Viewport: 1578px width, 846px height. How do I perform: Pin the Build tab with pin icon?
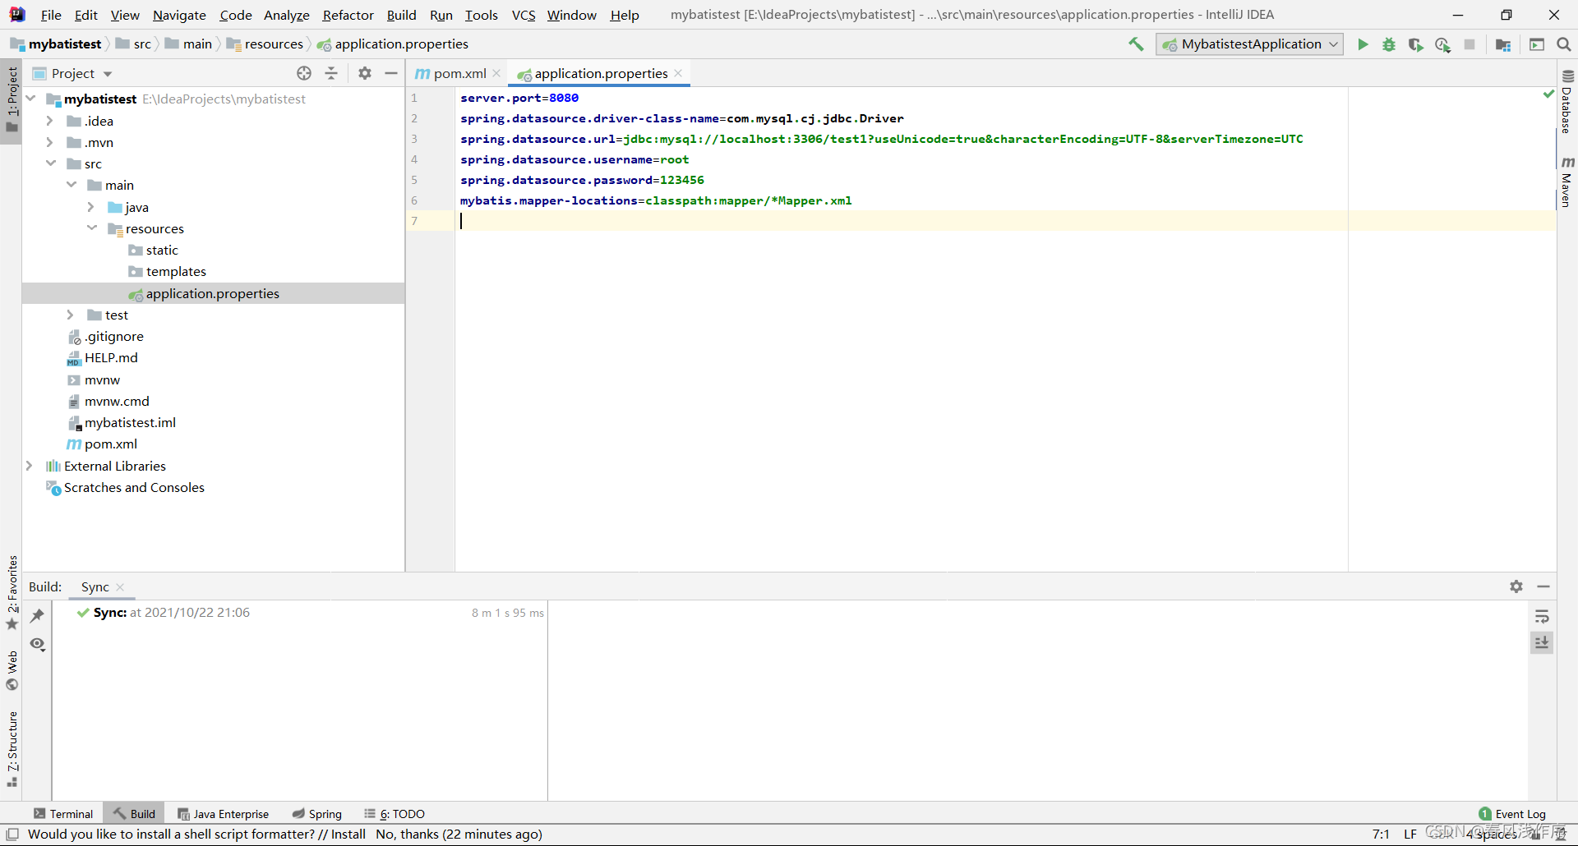[x=37, y=615]
